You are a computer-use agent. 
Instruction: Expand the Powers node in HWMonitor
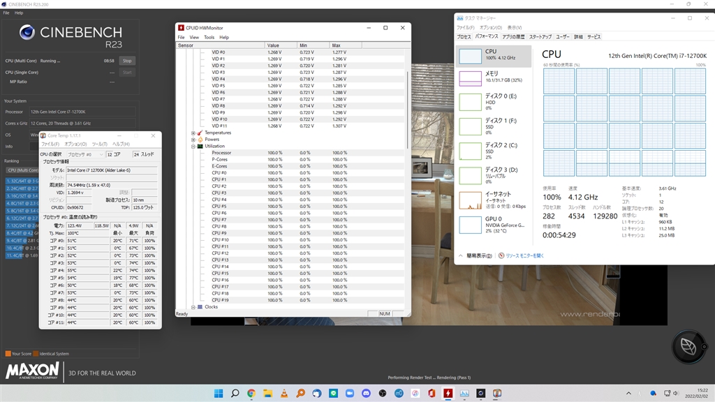pyautogui.click(x=193, y=140)
